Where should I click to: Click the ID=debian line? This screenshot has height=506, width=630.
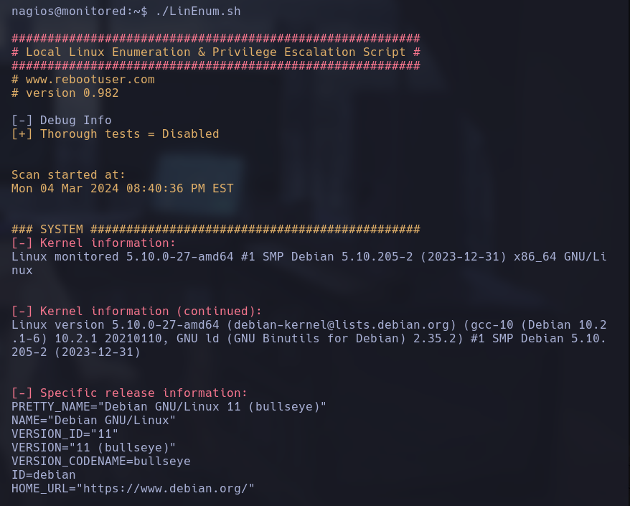(x=43, y=475)
